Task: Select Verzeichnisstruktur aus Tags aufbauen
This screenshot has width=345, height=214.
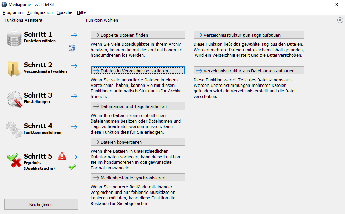Action: (x=249, y=35)
